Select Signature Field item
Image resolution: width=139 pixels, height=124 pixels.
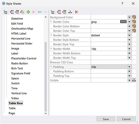(21, 73)
